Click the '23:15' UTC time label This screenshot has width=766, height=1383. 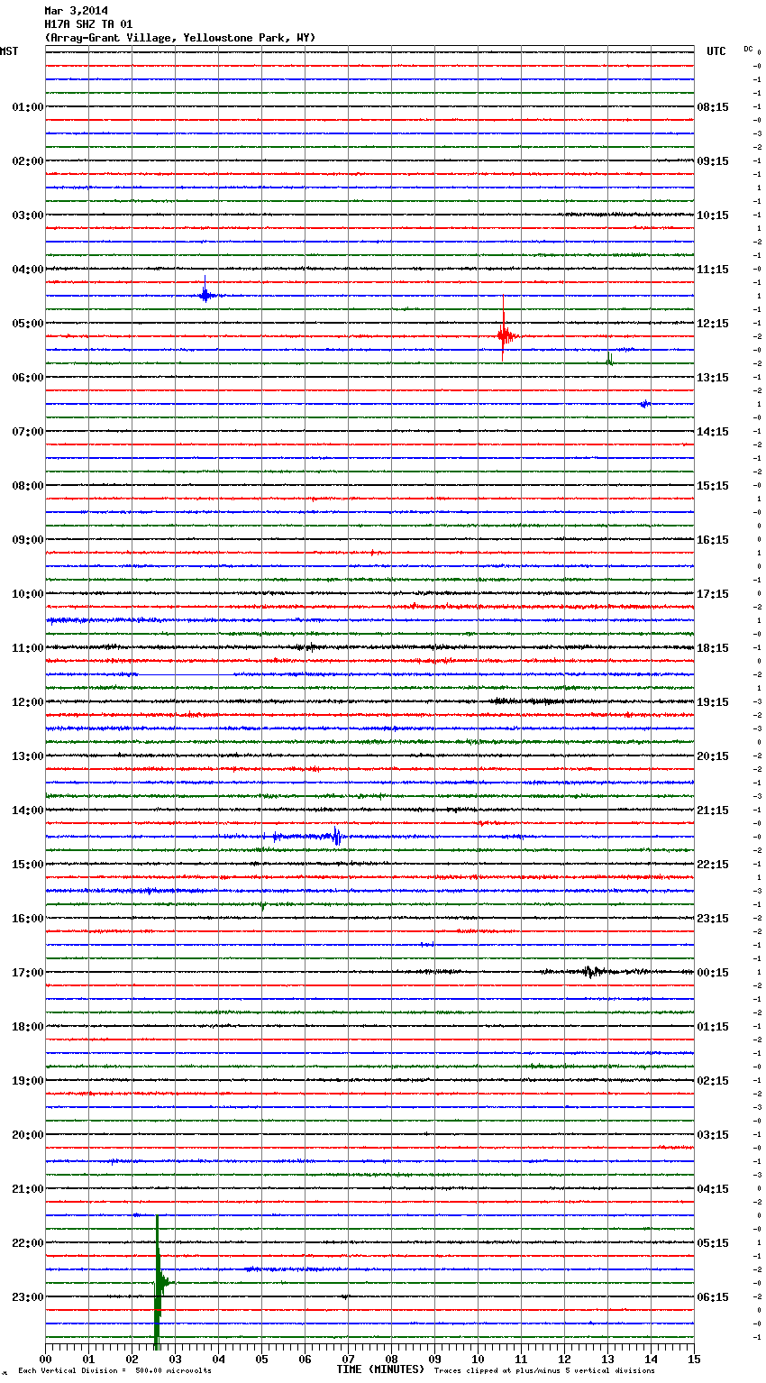tap(713, 919)
